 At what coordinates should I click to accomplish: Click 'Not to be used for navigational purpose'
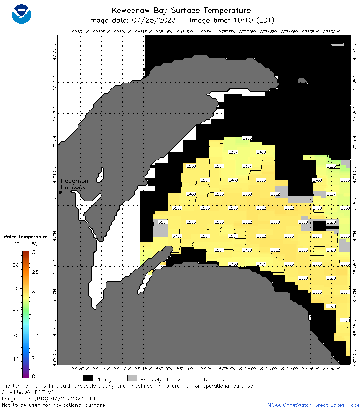click(53, 405)
